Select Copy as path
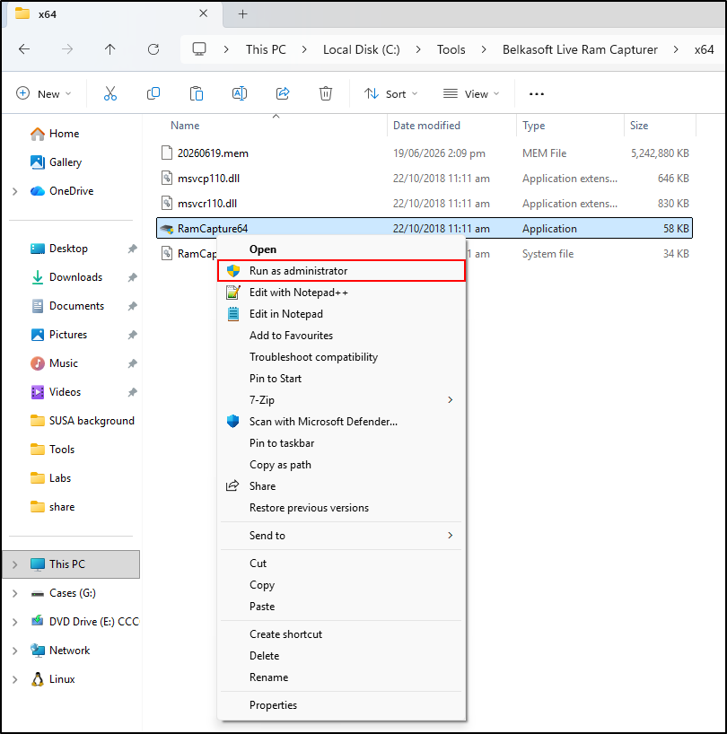This screenshot has height=734, width=727. 341,465
